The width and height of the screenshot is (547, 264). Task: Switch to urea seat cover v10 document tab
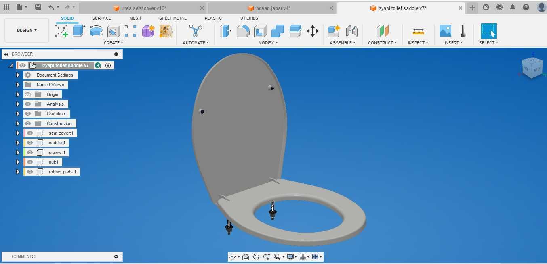[143, 8]
